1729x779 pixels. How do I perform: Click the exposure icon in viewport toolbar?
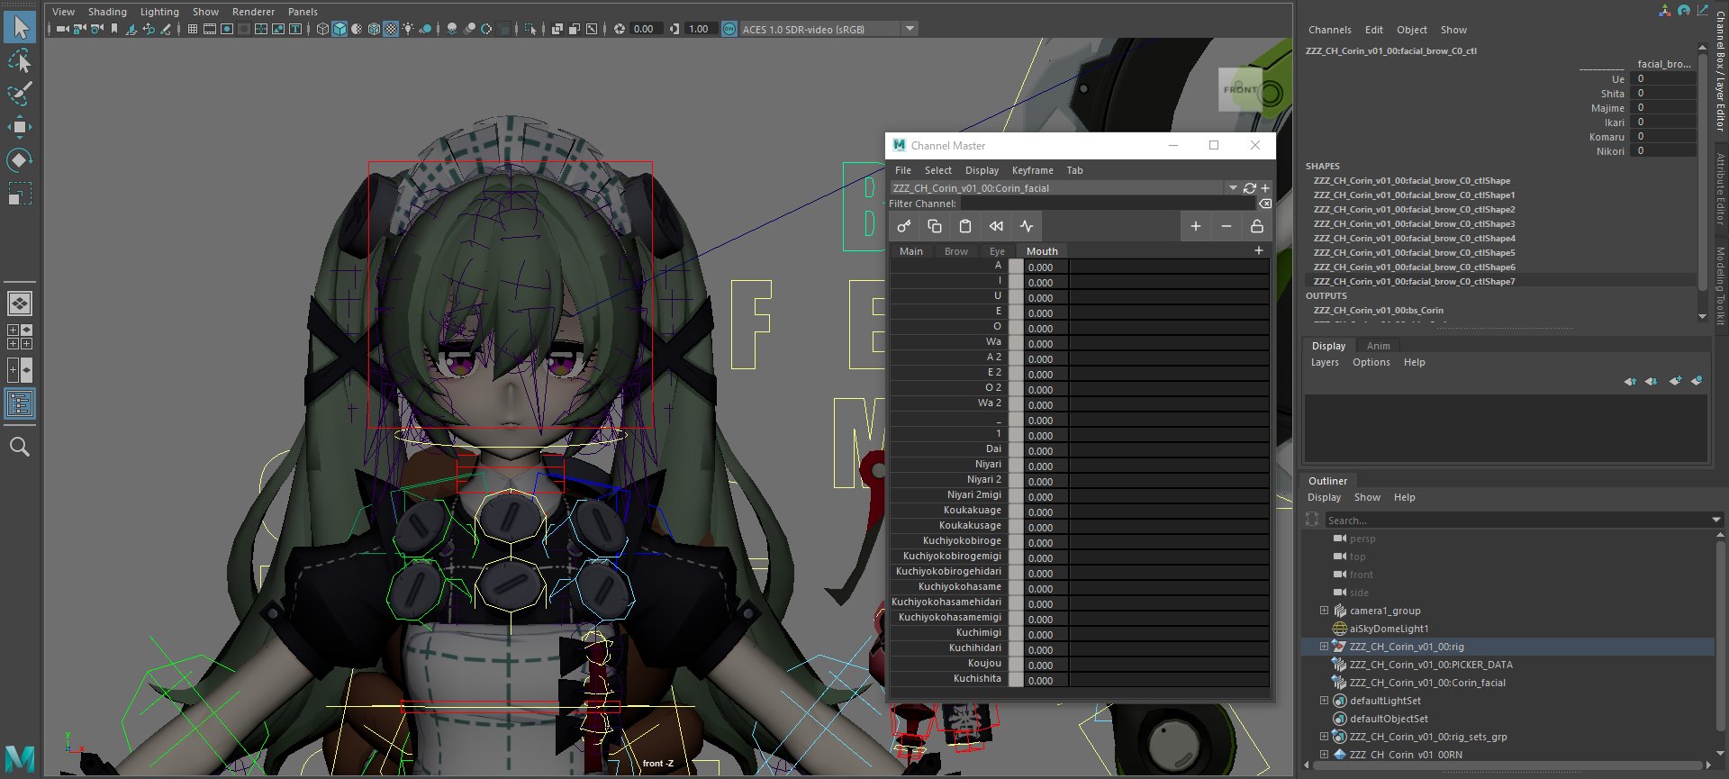point(620,29)
